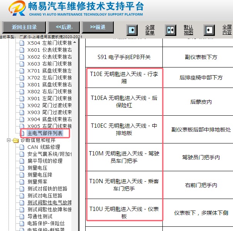Open the 电路保护-保险丝 page
Viewport: 233px width, 231px height.
(46, 223)
